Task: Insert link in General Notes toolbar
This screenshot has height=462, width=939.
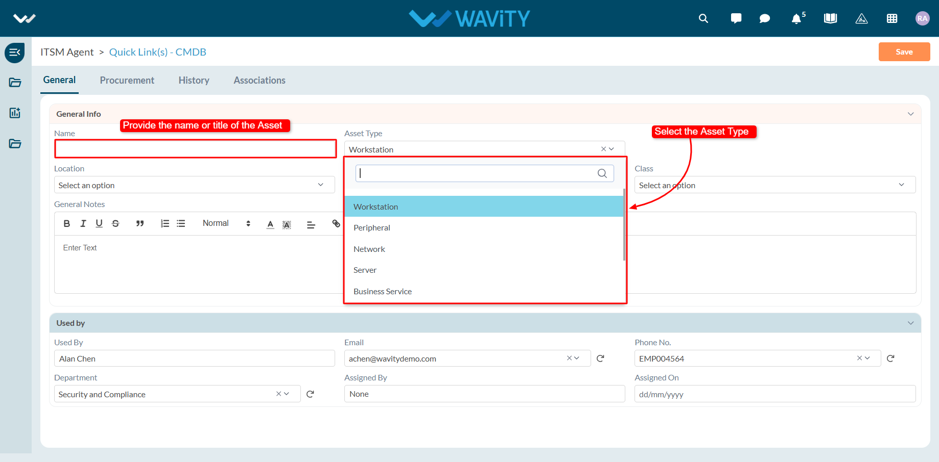Action: pos(336,223)
